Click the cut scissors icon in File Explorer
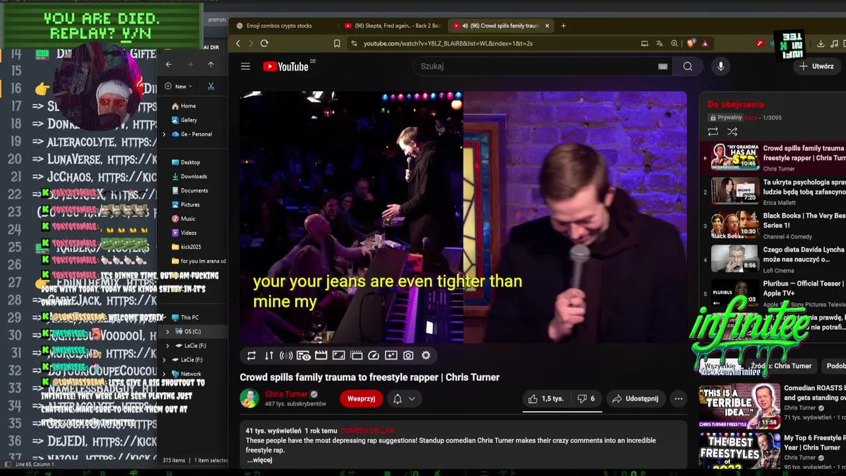Viewport: 846px width, 476px height. pos(211,87)
